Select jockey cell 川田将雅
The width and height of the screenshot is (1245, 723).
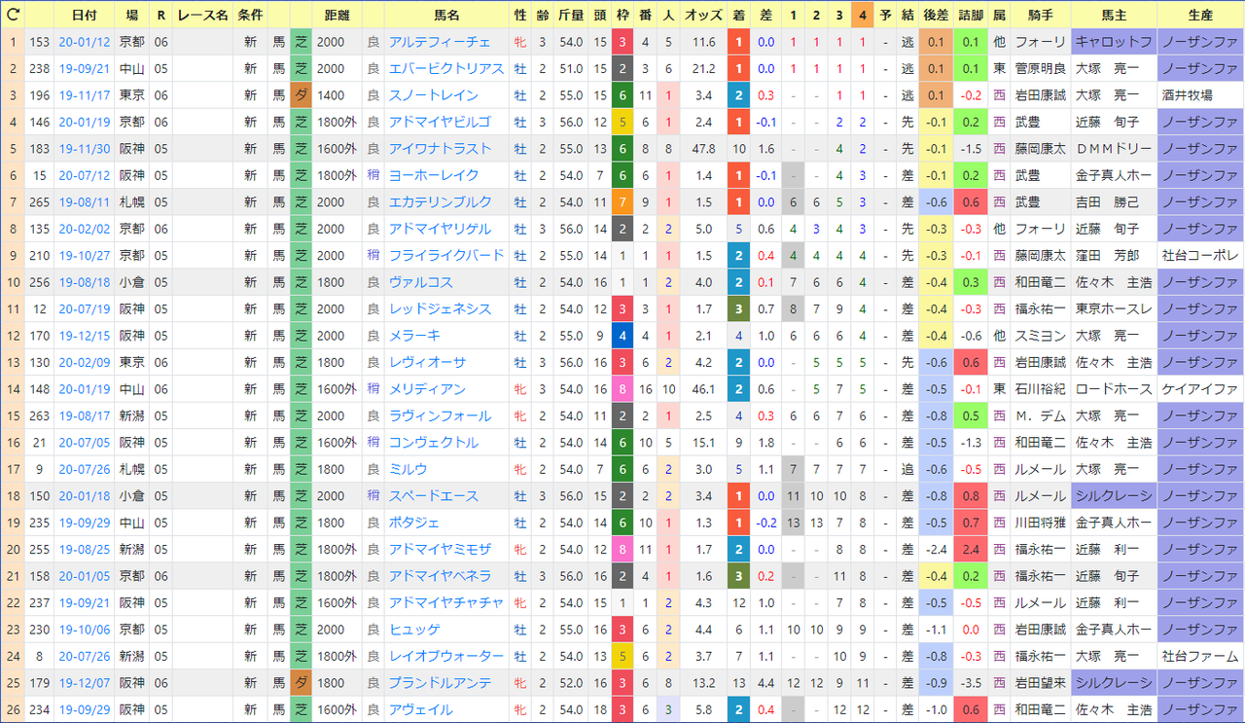point(1040,523)
